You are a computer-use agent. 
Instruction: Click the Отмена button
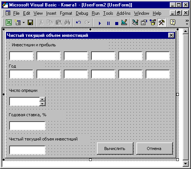pyautogui.click(x=155, y=148)
